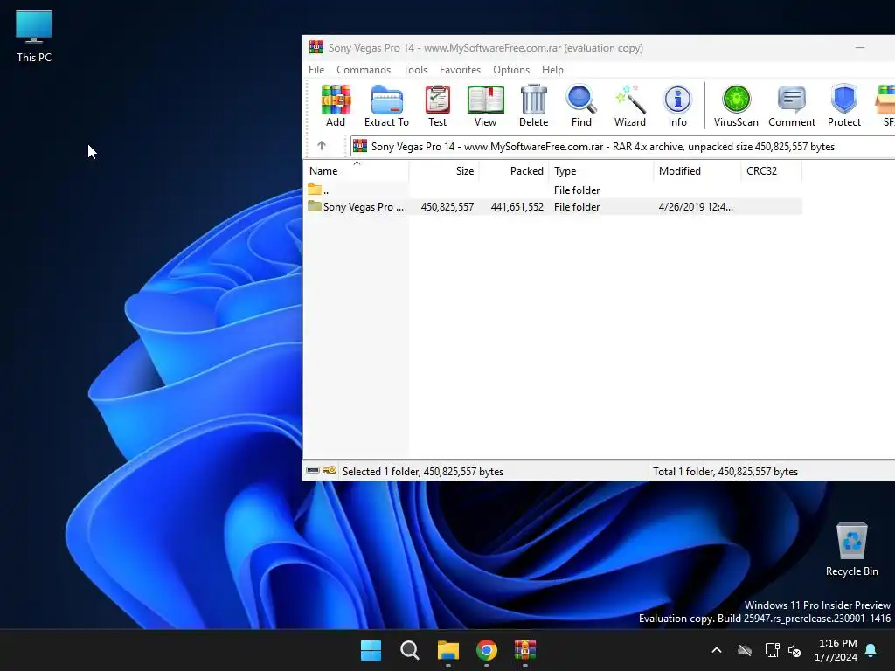Click the key password icon in status bar

click(330, 471)
